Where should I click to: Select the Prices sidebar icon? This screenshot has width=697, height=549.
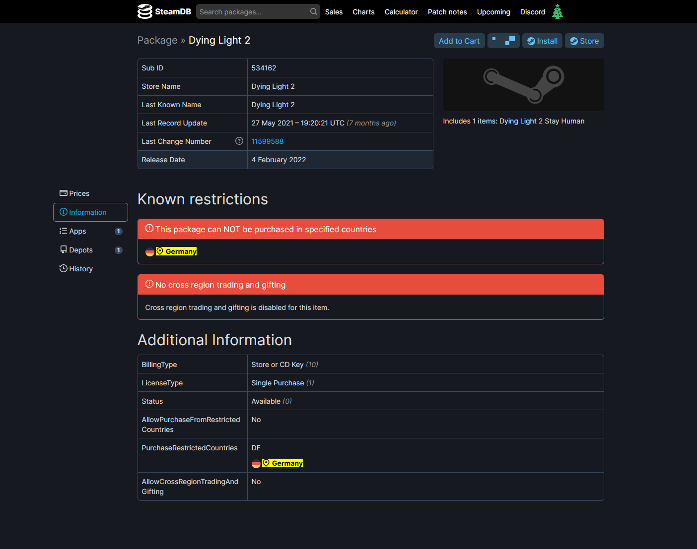[x=64, y=193]
